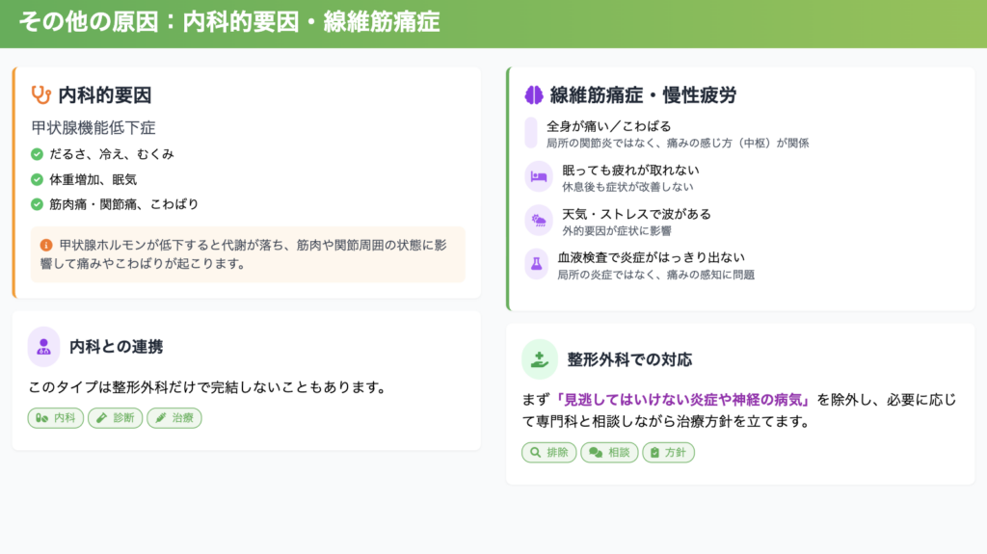Click the green checkmark next to 体重増加、眠気
This screenshot has width=987, height=554.
[x=37, y=179]
